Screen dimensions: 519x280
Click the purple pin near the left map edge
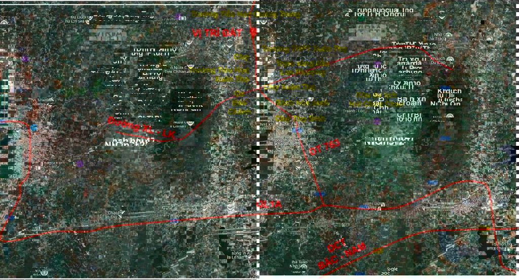click(25, 59)
